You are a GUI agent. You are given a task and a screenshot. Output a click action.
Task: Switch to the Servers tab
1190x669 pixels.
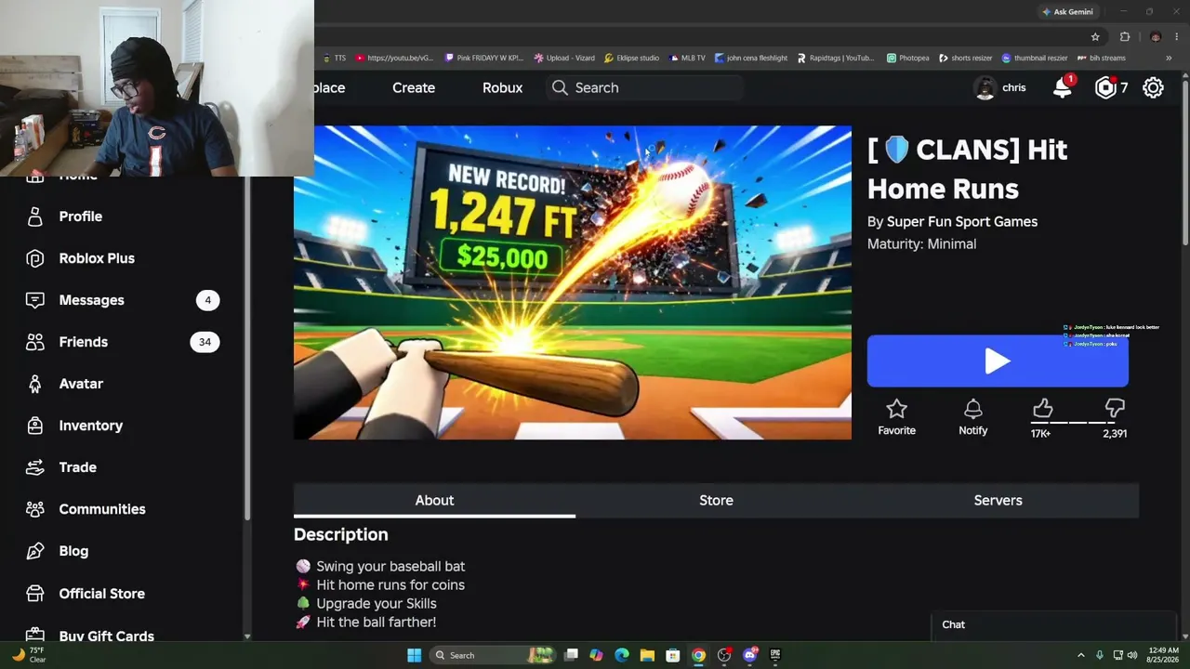tap(998, 500)
